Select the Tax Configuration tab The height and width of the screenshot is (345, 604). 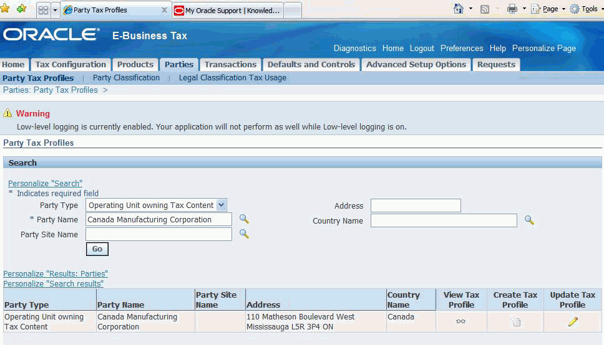click(71, 65)
